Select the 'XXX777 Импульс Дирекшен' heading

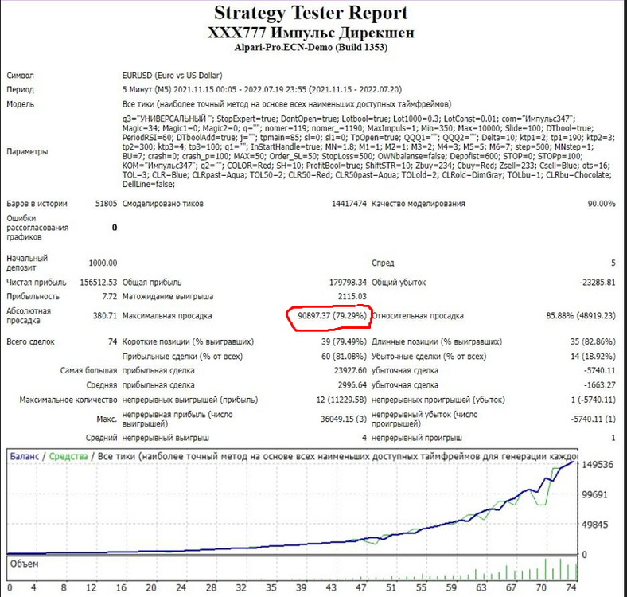310,33
